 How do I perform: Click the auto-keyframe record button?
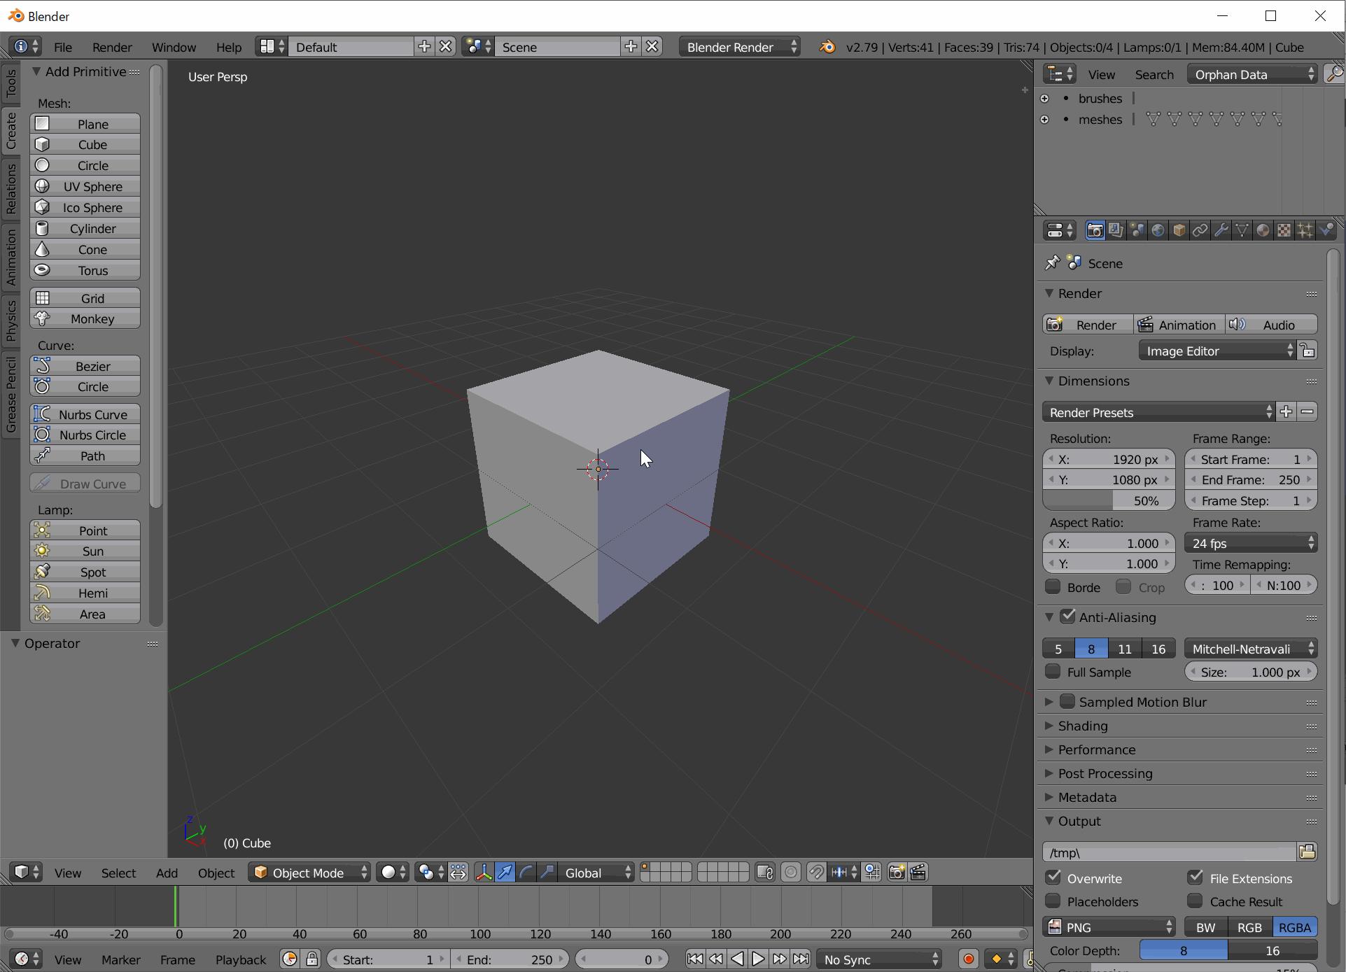(x=969, y=959)
